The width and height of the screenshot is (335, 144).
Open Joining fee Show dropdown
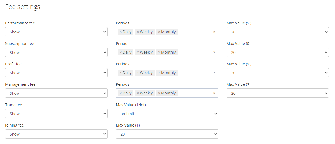[56, 134]
